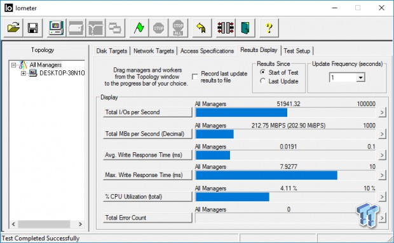Minimize the Iometer window
This screenshot has height=243, width=394.
(335, 8)
